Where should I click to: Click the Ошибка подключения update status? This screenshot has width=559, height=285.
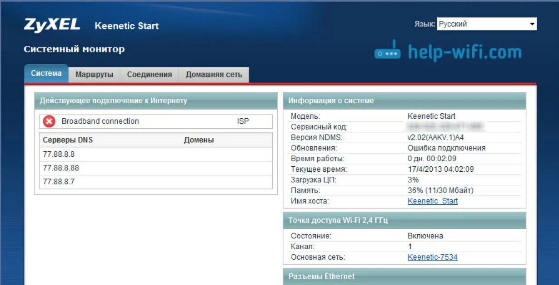447,148
